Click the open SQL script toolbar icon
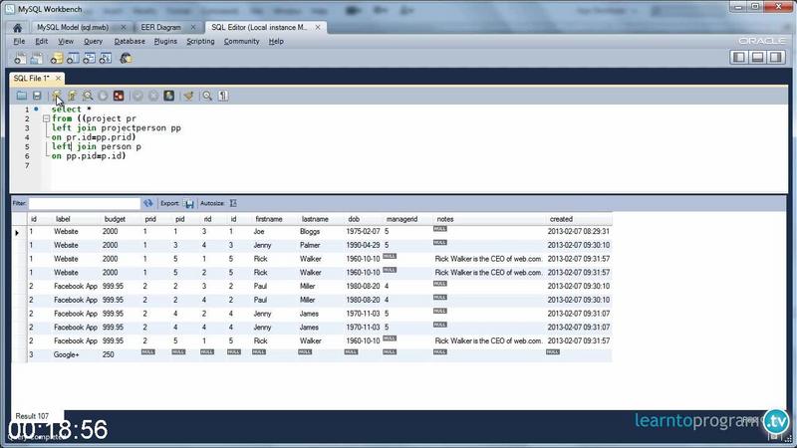 37,59
